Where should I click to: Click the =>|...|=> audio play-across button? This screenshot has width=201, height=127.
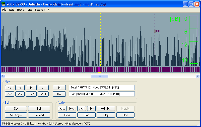click(x=106, y=109)
